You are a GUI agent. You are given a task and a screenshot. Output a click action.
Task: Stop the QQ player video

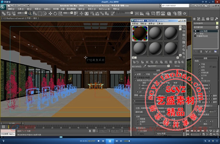click(x=99, y=141)
